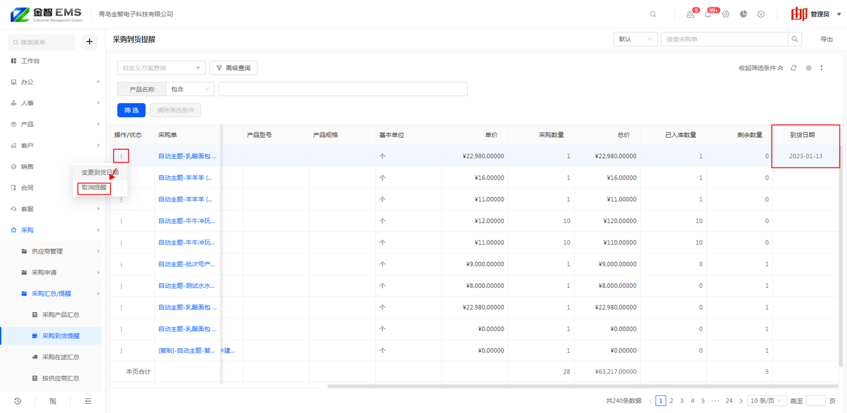Select 取消提醒 in the popup menu
This screenshot has height=413, width=847.
pos(94,188)
